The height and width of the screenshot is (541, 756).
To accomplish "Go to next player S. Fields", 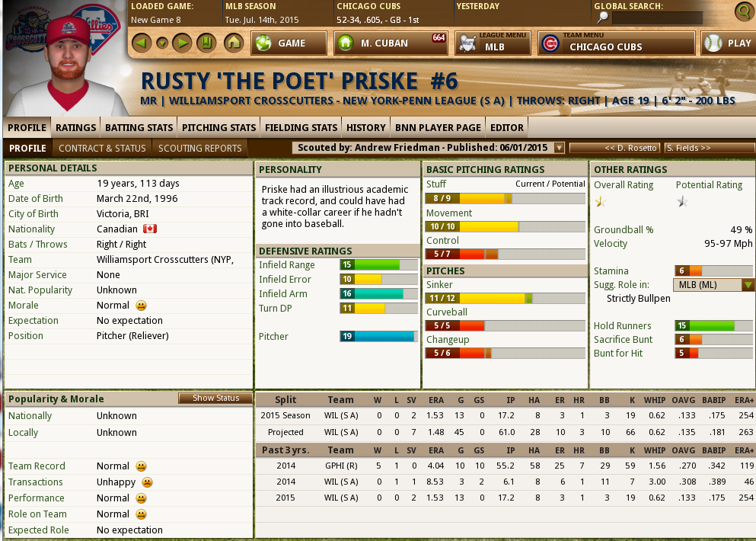I will click(x=709, y=148).
